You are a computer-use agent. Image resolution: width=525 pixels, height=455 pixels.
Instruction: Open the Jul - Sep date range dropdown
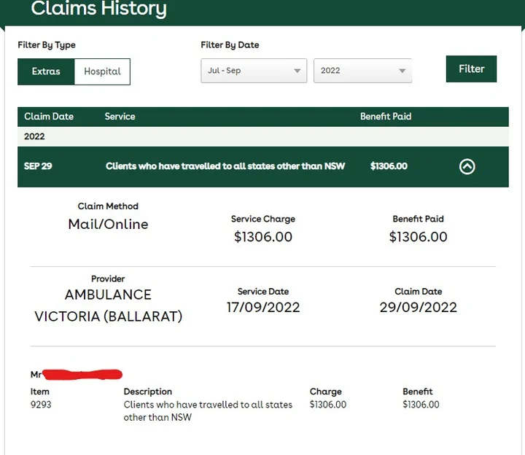(x=252, y=71)
